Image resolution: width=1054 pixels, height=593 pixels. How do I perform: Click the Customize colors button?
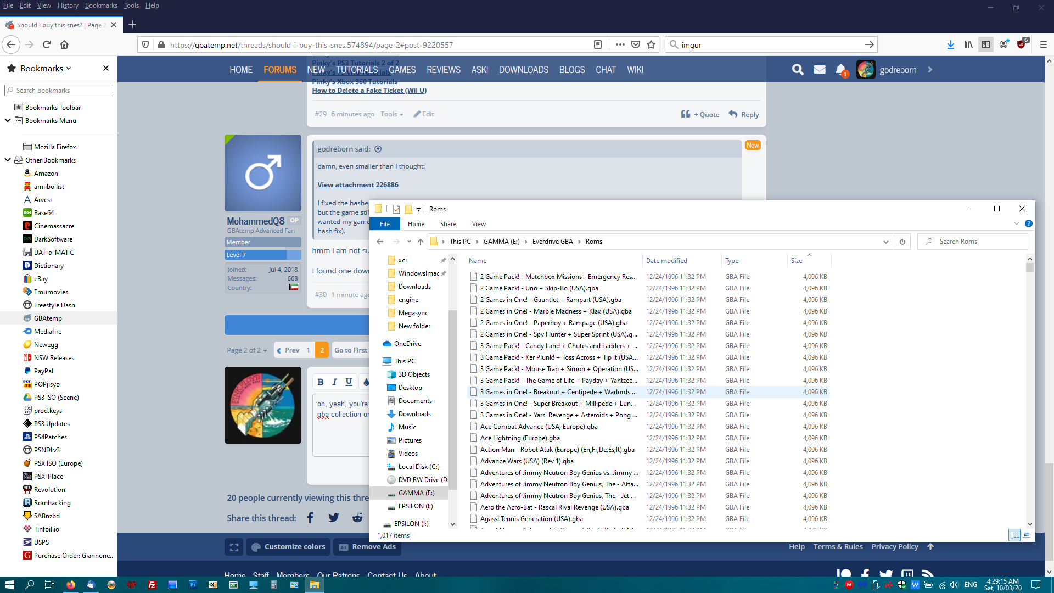[288, 547]
